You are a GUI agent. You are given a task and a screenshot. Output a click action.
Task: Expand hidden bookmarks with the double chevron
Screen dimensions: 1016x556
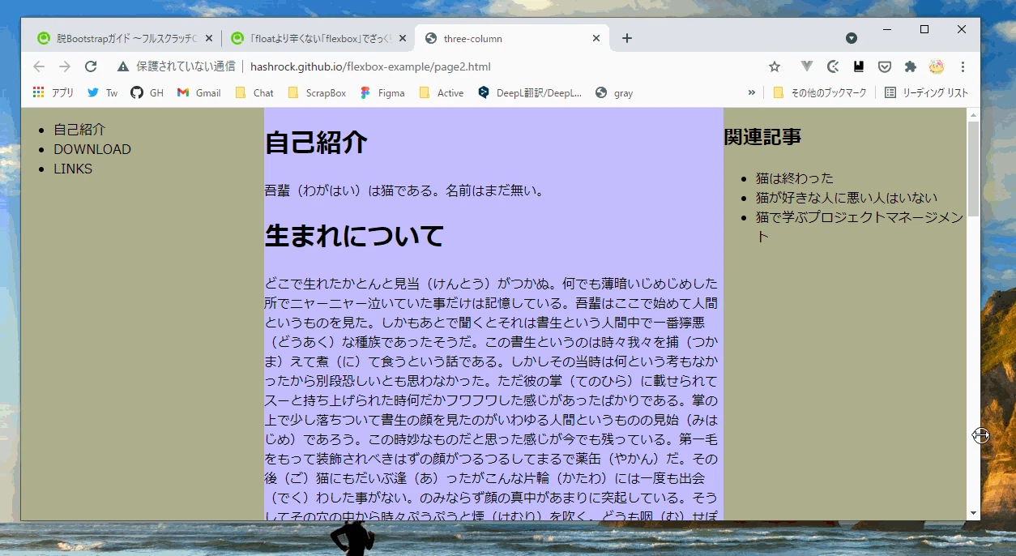coord(752,92)
